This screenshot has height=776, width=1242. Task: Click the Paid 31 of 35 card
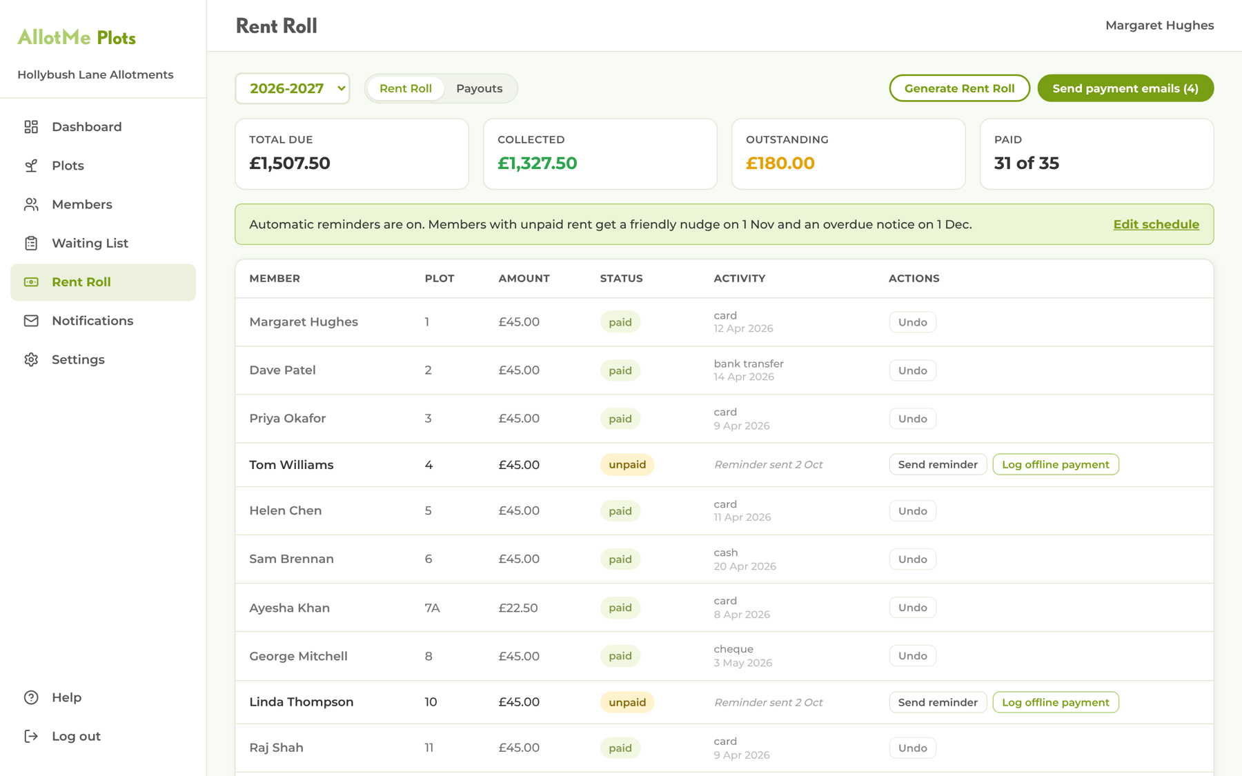pos(1096,154)
